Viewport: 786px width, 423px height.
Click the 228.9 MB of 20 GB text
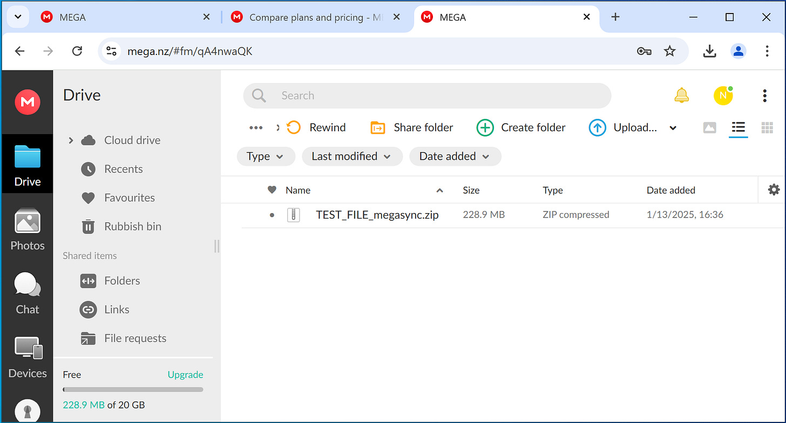(104, 405)
